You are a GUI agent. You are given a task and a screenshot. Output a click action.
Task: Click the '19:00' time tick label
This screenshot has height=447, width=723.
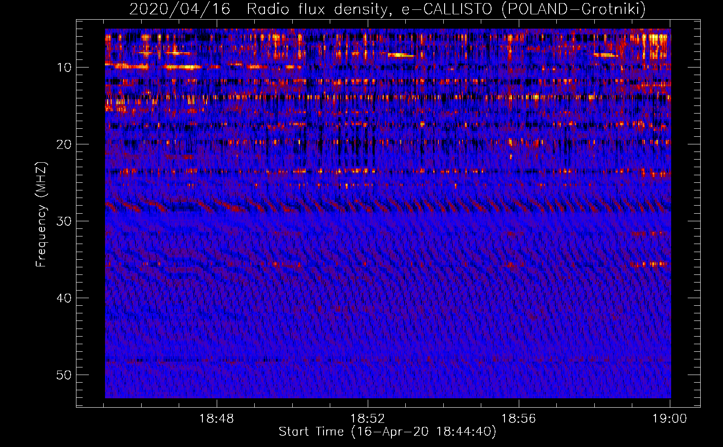[x=669, y=419]
